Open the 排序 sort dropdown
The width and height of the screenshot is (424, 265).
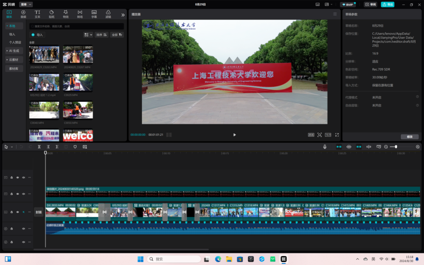coord(101,35)
